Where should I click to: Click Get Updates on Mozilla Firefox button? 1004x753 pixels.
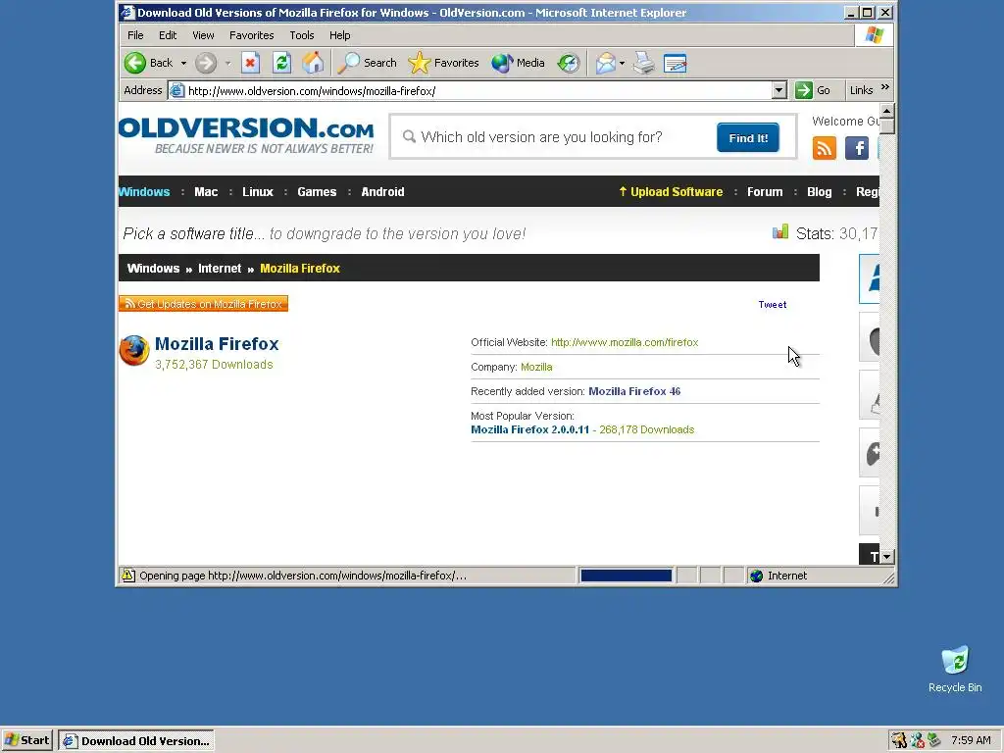pos(204,304)
